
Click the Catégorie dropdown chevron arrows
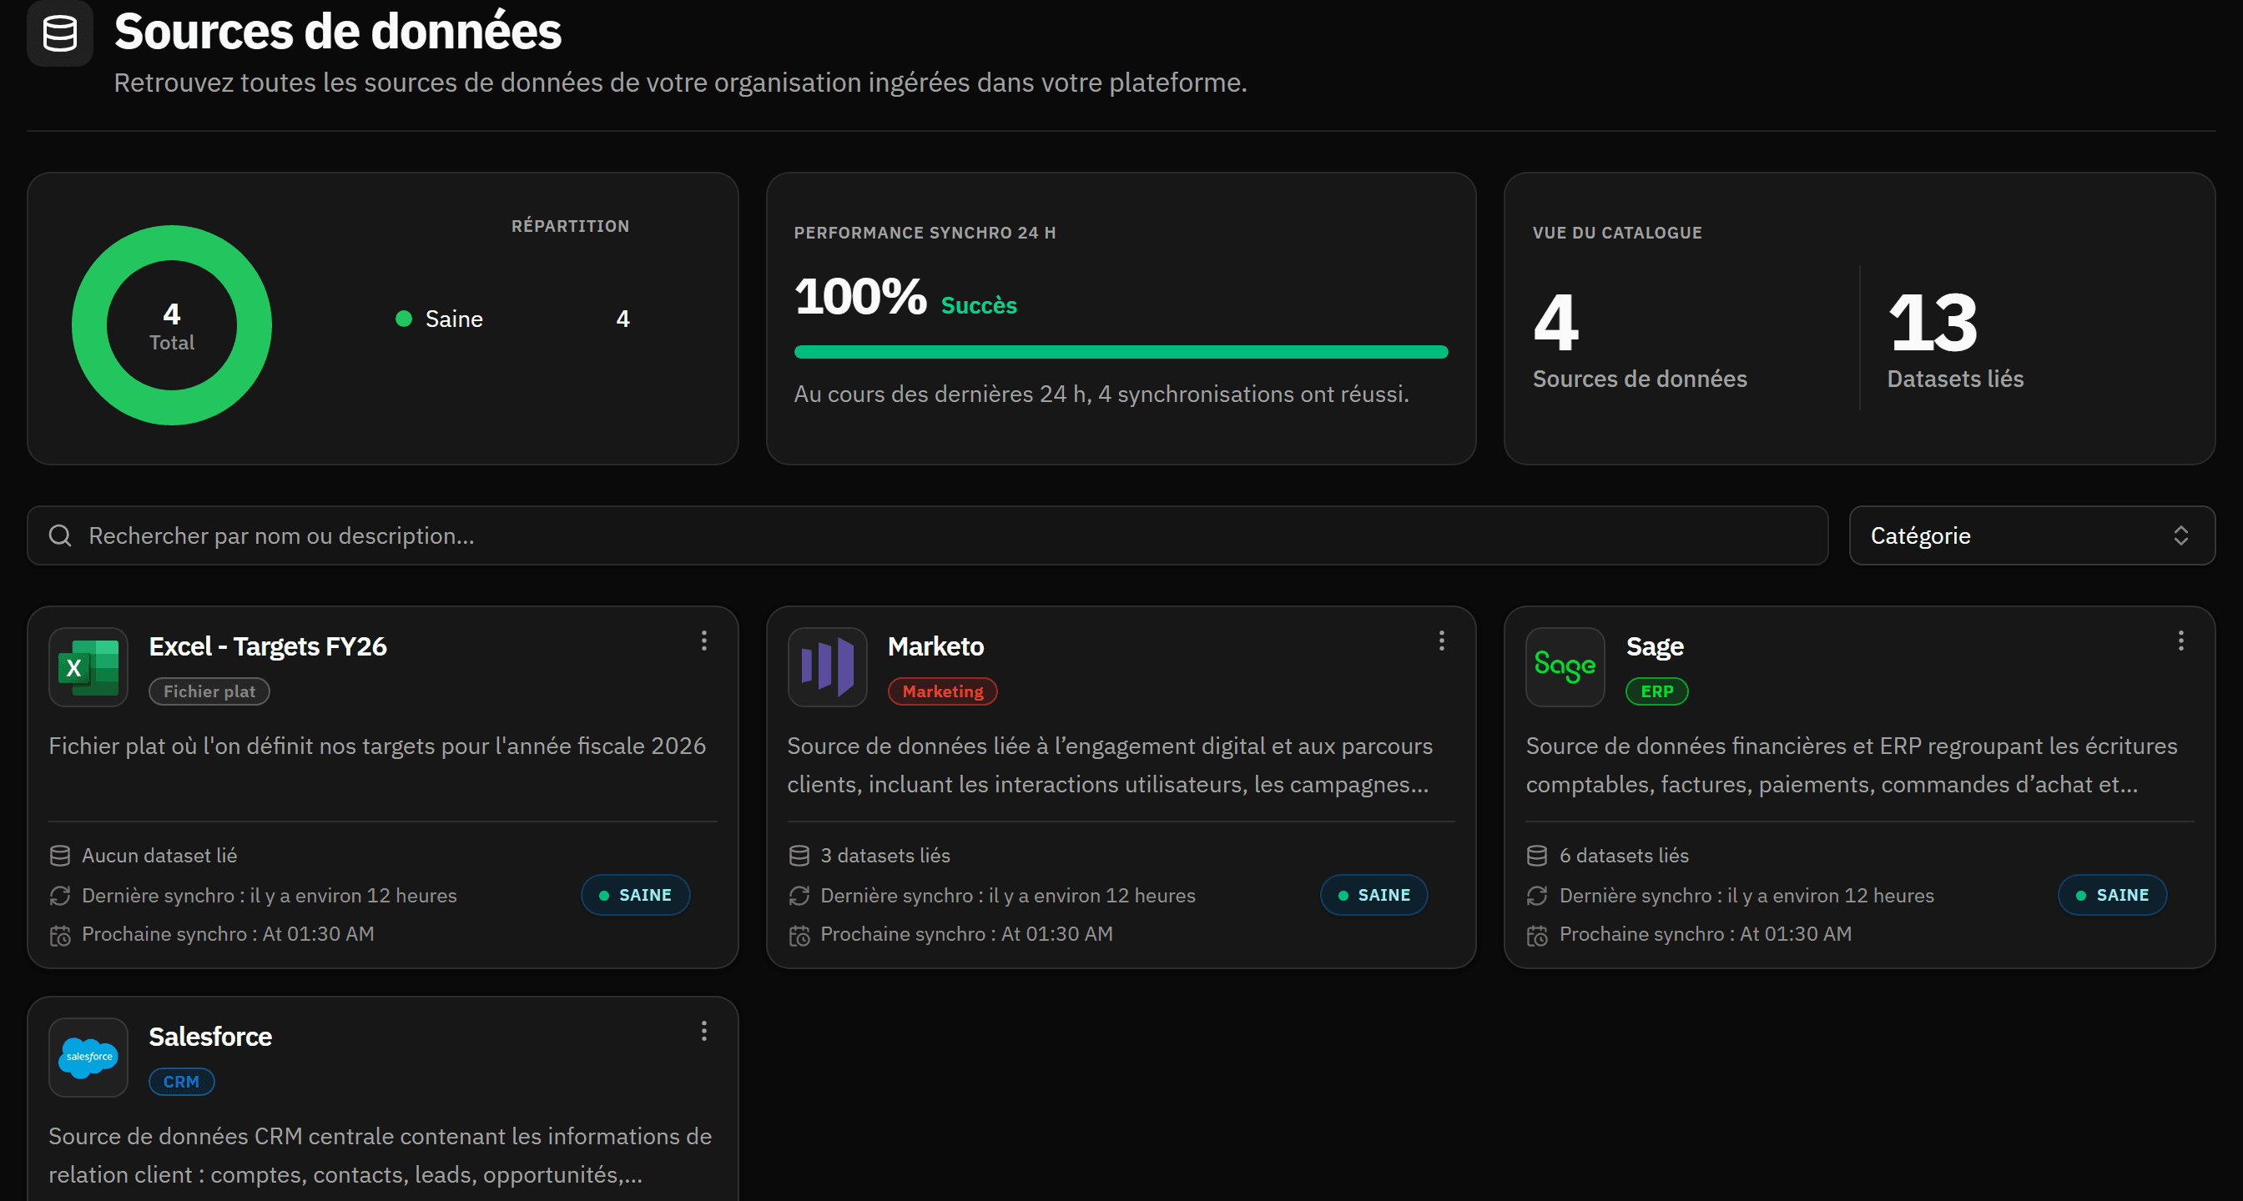[2180, 535]
